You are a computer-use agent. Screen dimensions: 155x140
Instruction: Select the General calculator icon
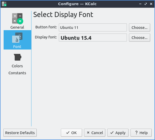17,18
